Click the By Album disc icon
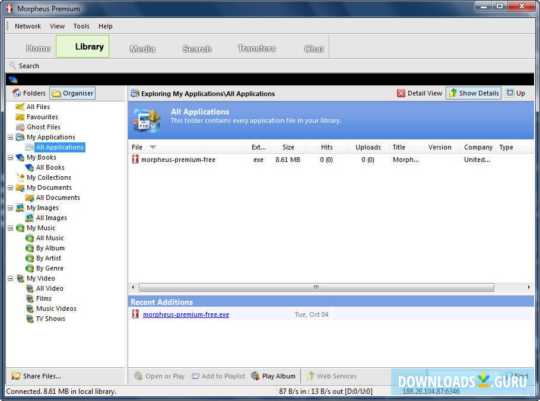Viewport: 540px width, 401px height. coord(30,248)
